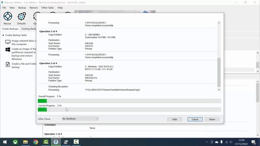
Task: Click the network tray icon
Action: 226,142
